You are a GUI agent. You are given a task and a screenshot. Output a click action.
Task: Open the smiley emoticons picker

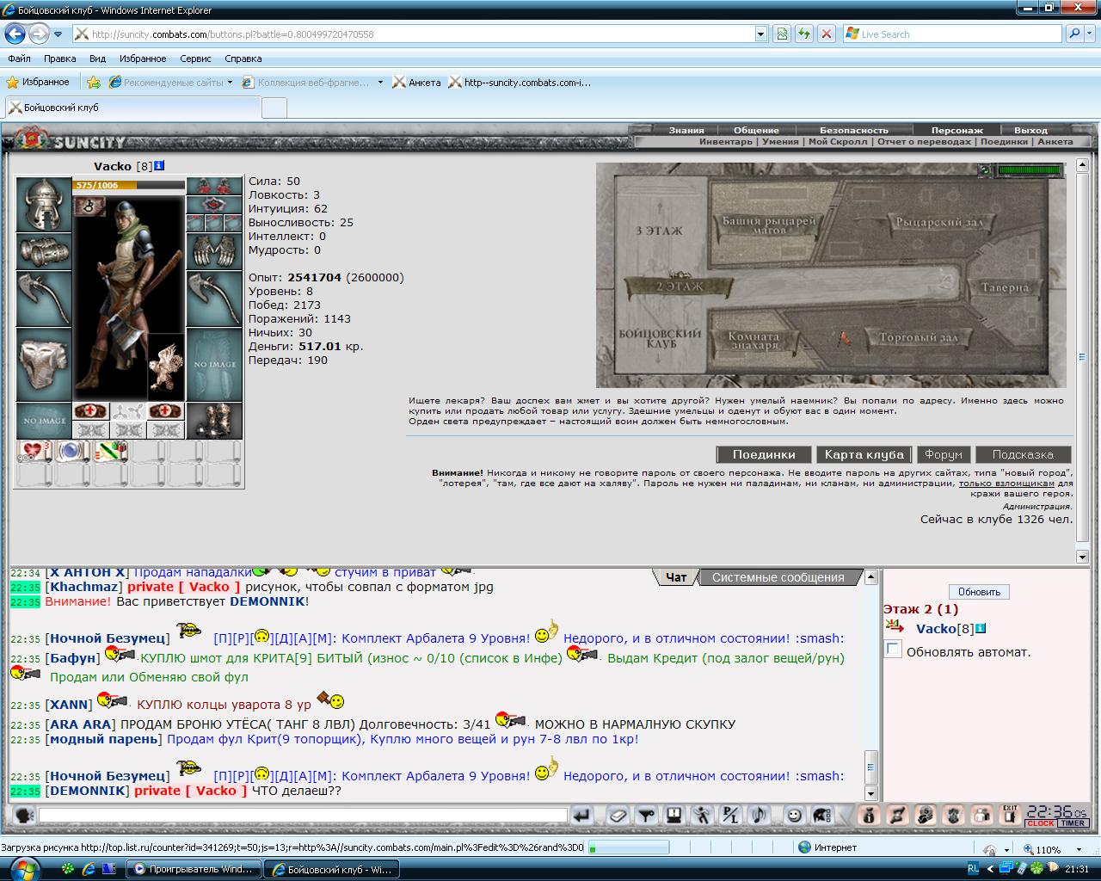pyautogui.click(x=794, y=815)
